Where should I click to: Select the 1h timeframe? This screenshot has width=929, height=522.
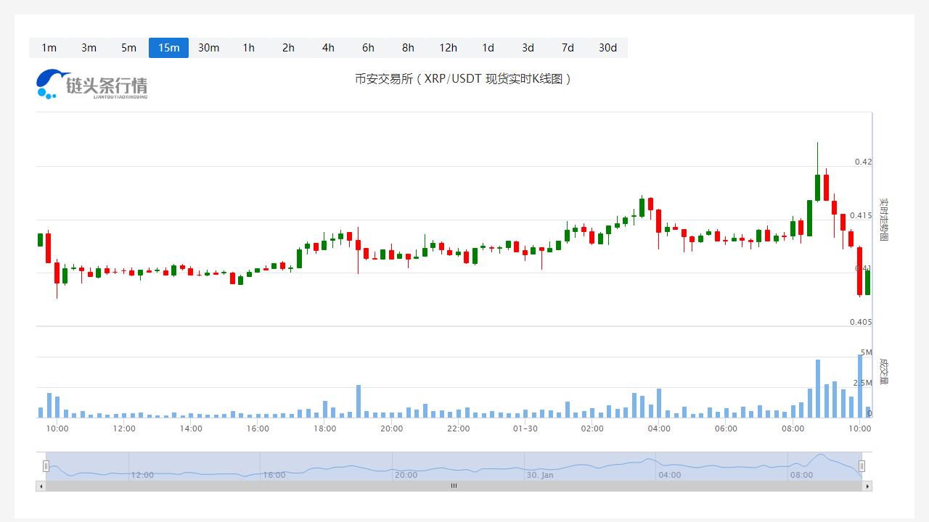[248, 48]
